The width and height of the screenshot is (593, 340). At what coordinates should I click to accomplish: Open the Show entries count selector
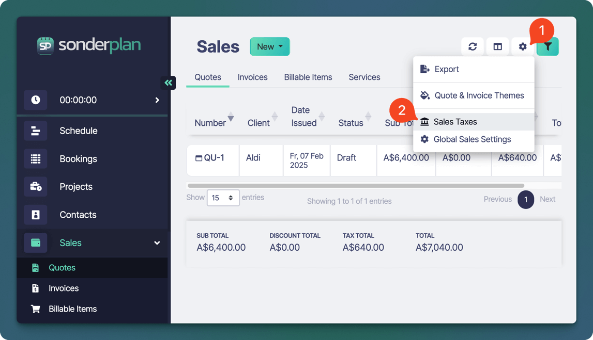[223, 198]
